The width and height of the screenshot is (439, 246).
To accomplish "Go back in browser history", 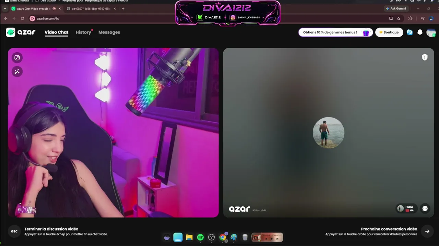I will tap(6, 18).
